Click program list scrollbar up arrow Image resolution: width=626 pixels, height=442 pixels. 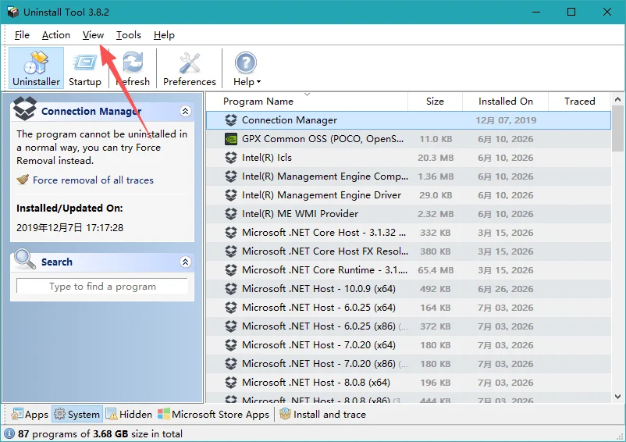point(617,99)
